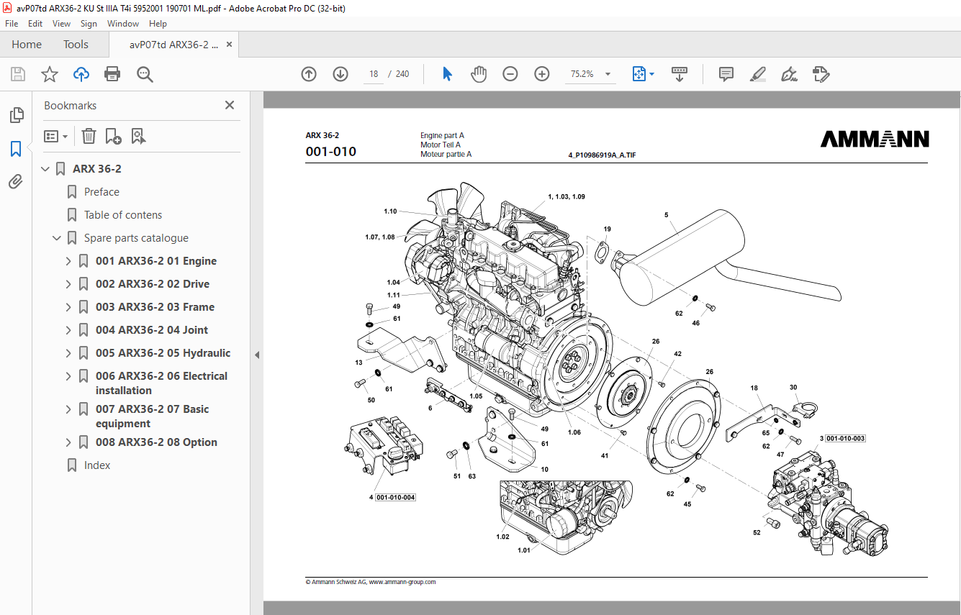Collapse the Spare parts catalogue bookmark
This screenshot has width=961, height=615.
click(58, 238)
